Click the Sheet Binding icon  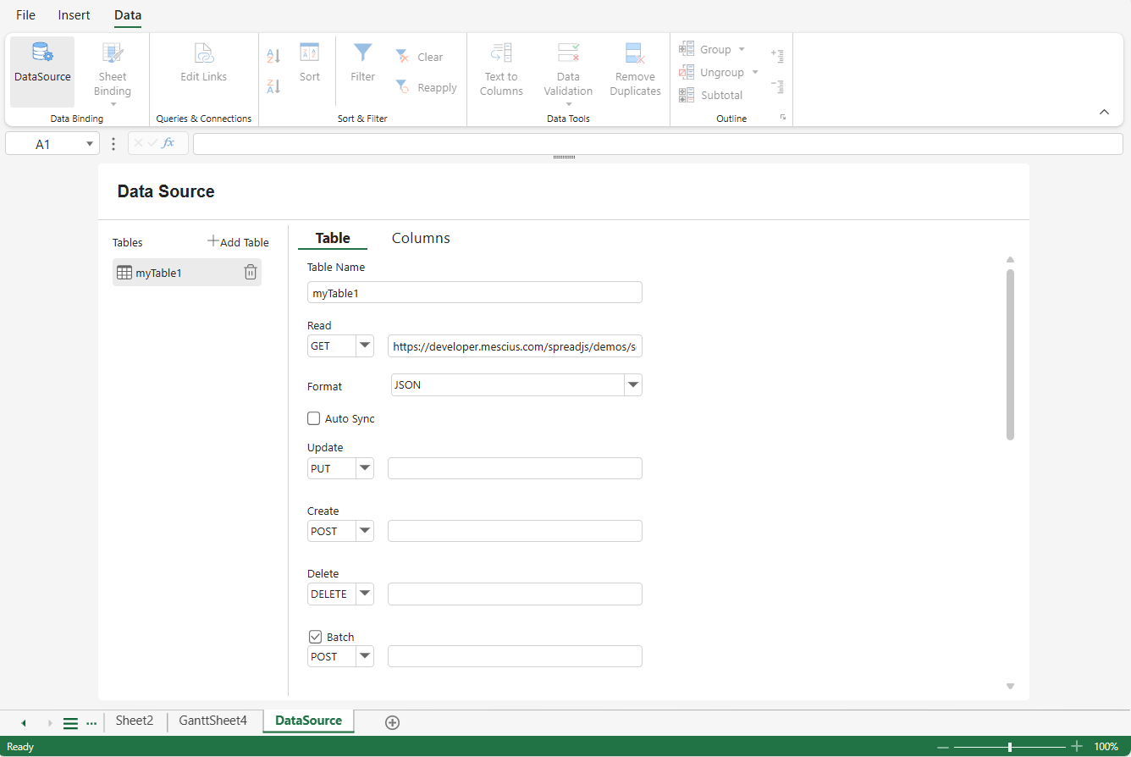(113, 54)
